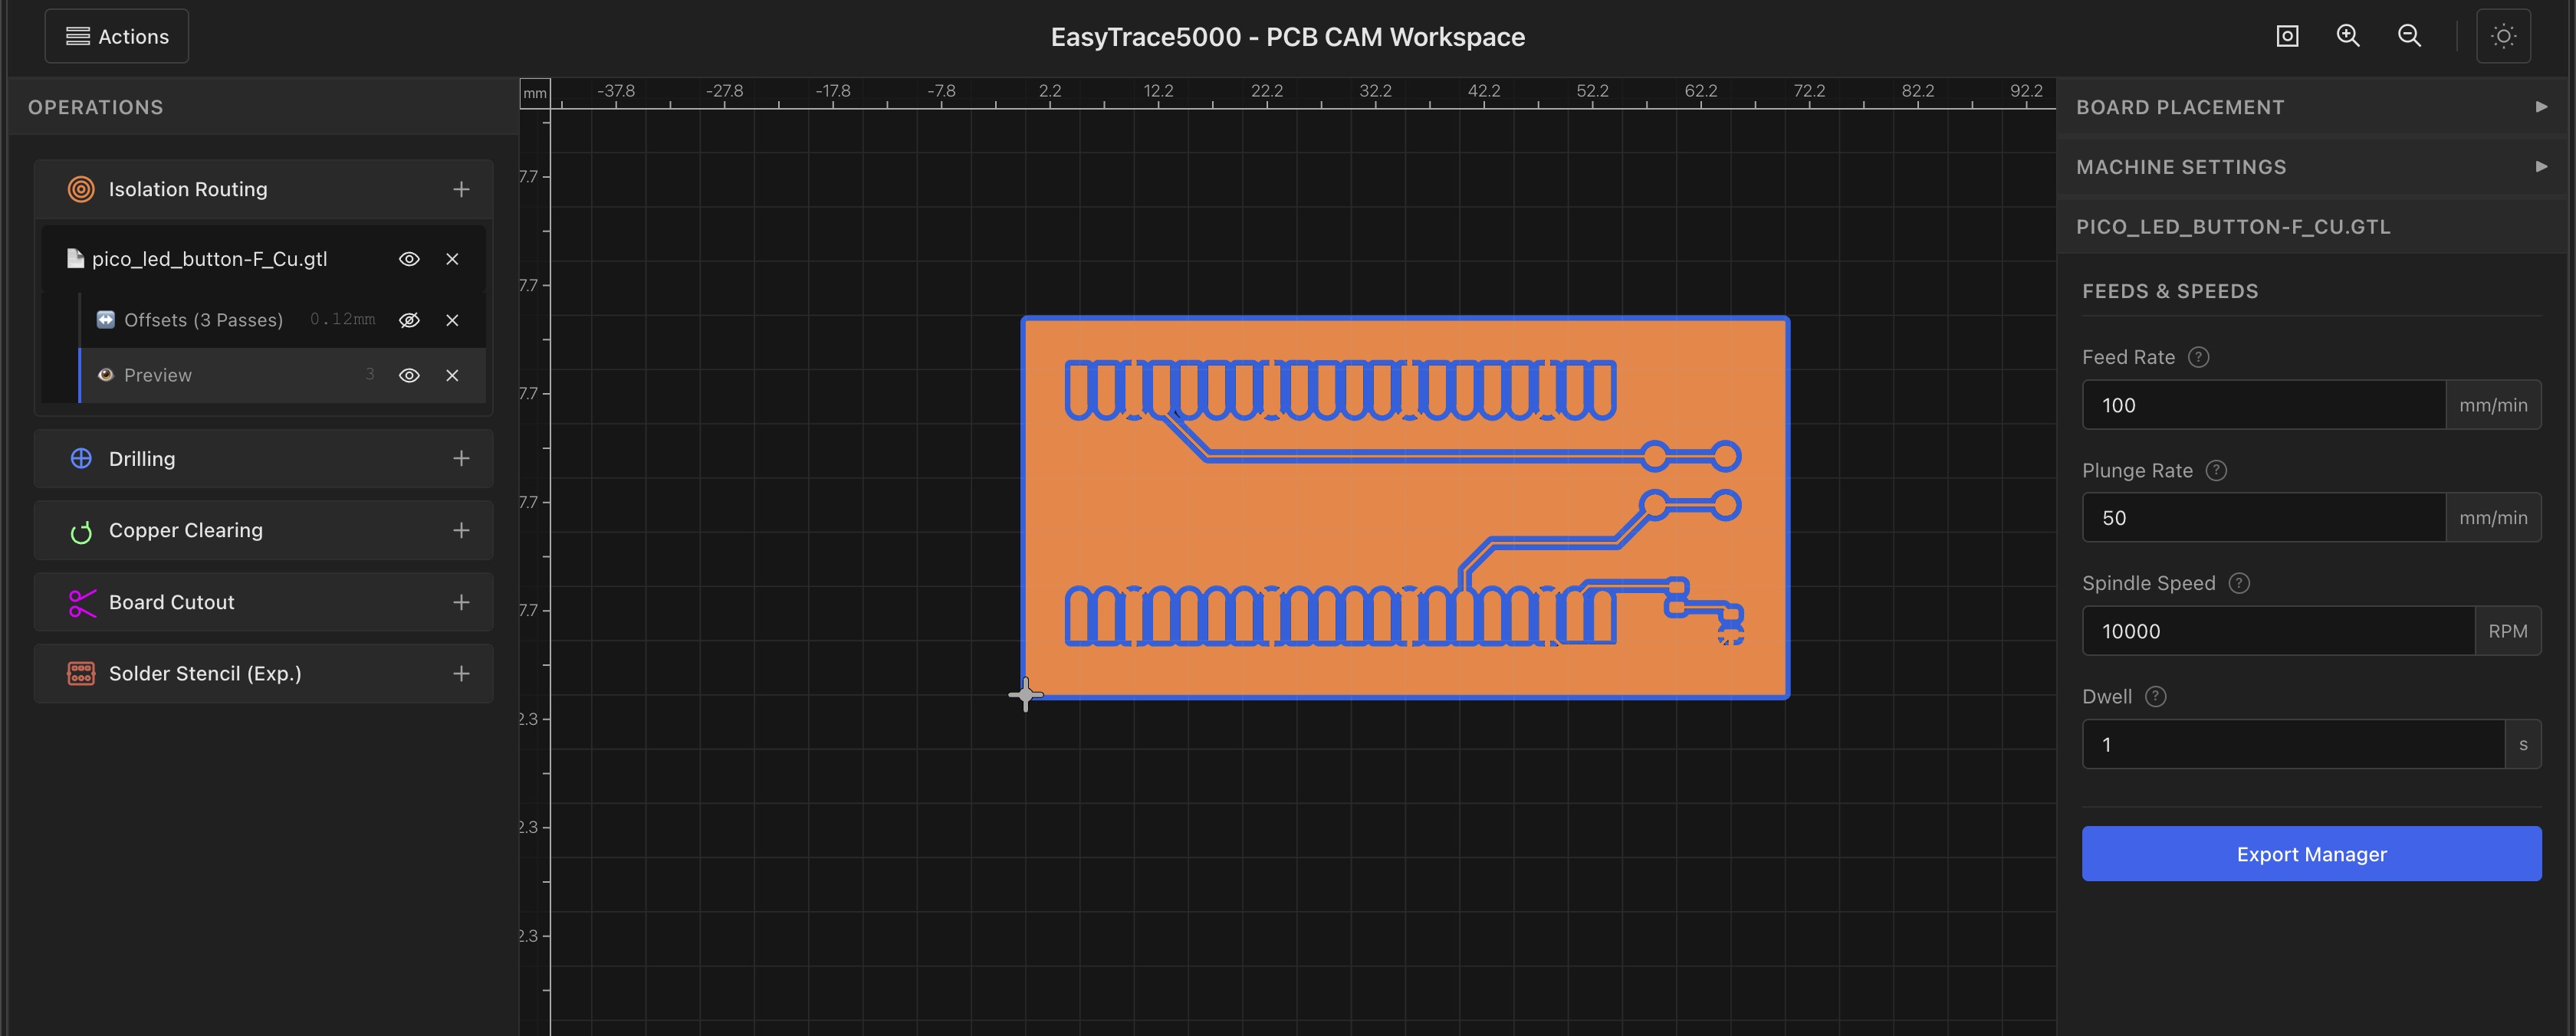Click the zoom in magnifier icon
Screen dimensions: 2576x1036
(x=2347, y=36)
